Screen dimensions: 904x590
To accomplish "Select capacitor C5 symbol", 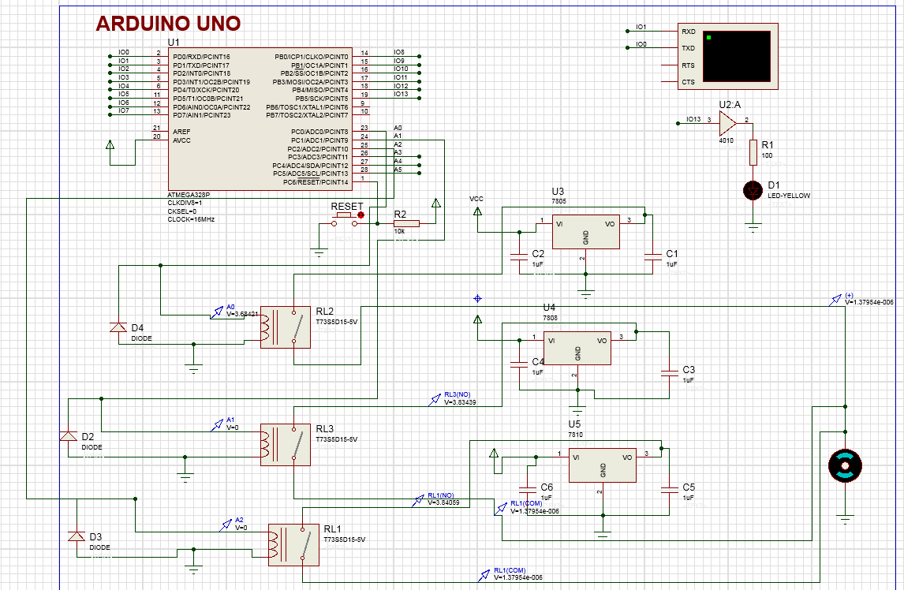I will (x=670, y=490).
